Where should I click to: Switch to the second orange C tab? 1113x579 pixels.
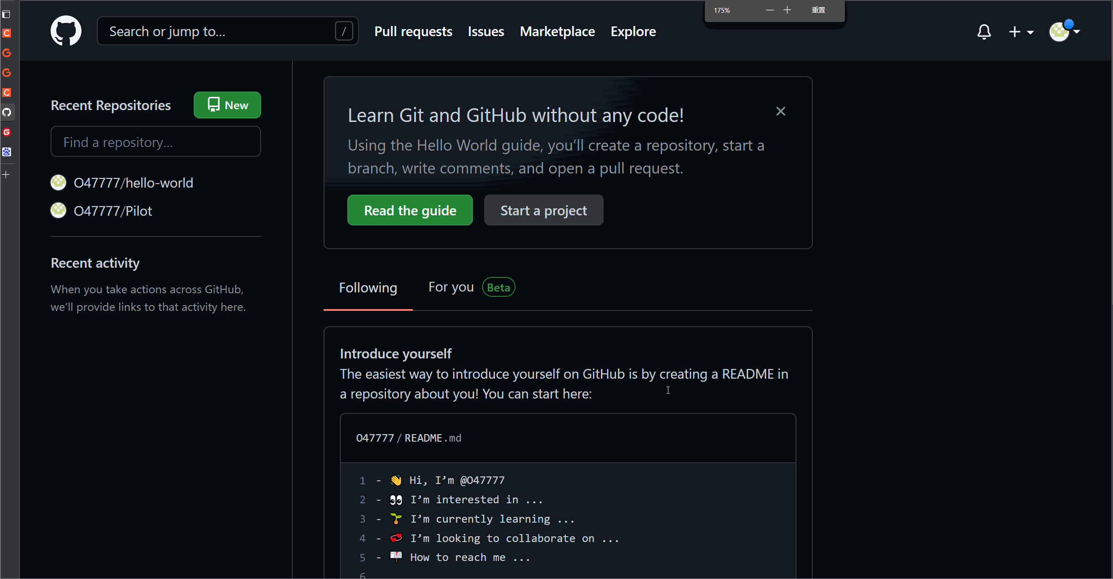[7, 92]
